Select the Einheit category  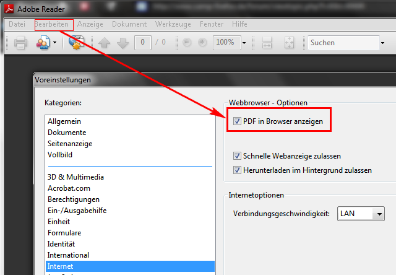(x=130, y=221)
